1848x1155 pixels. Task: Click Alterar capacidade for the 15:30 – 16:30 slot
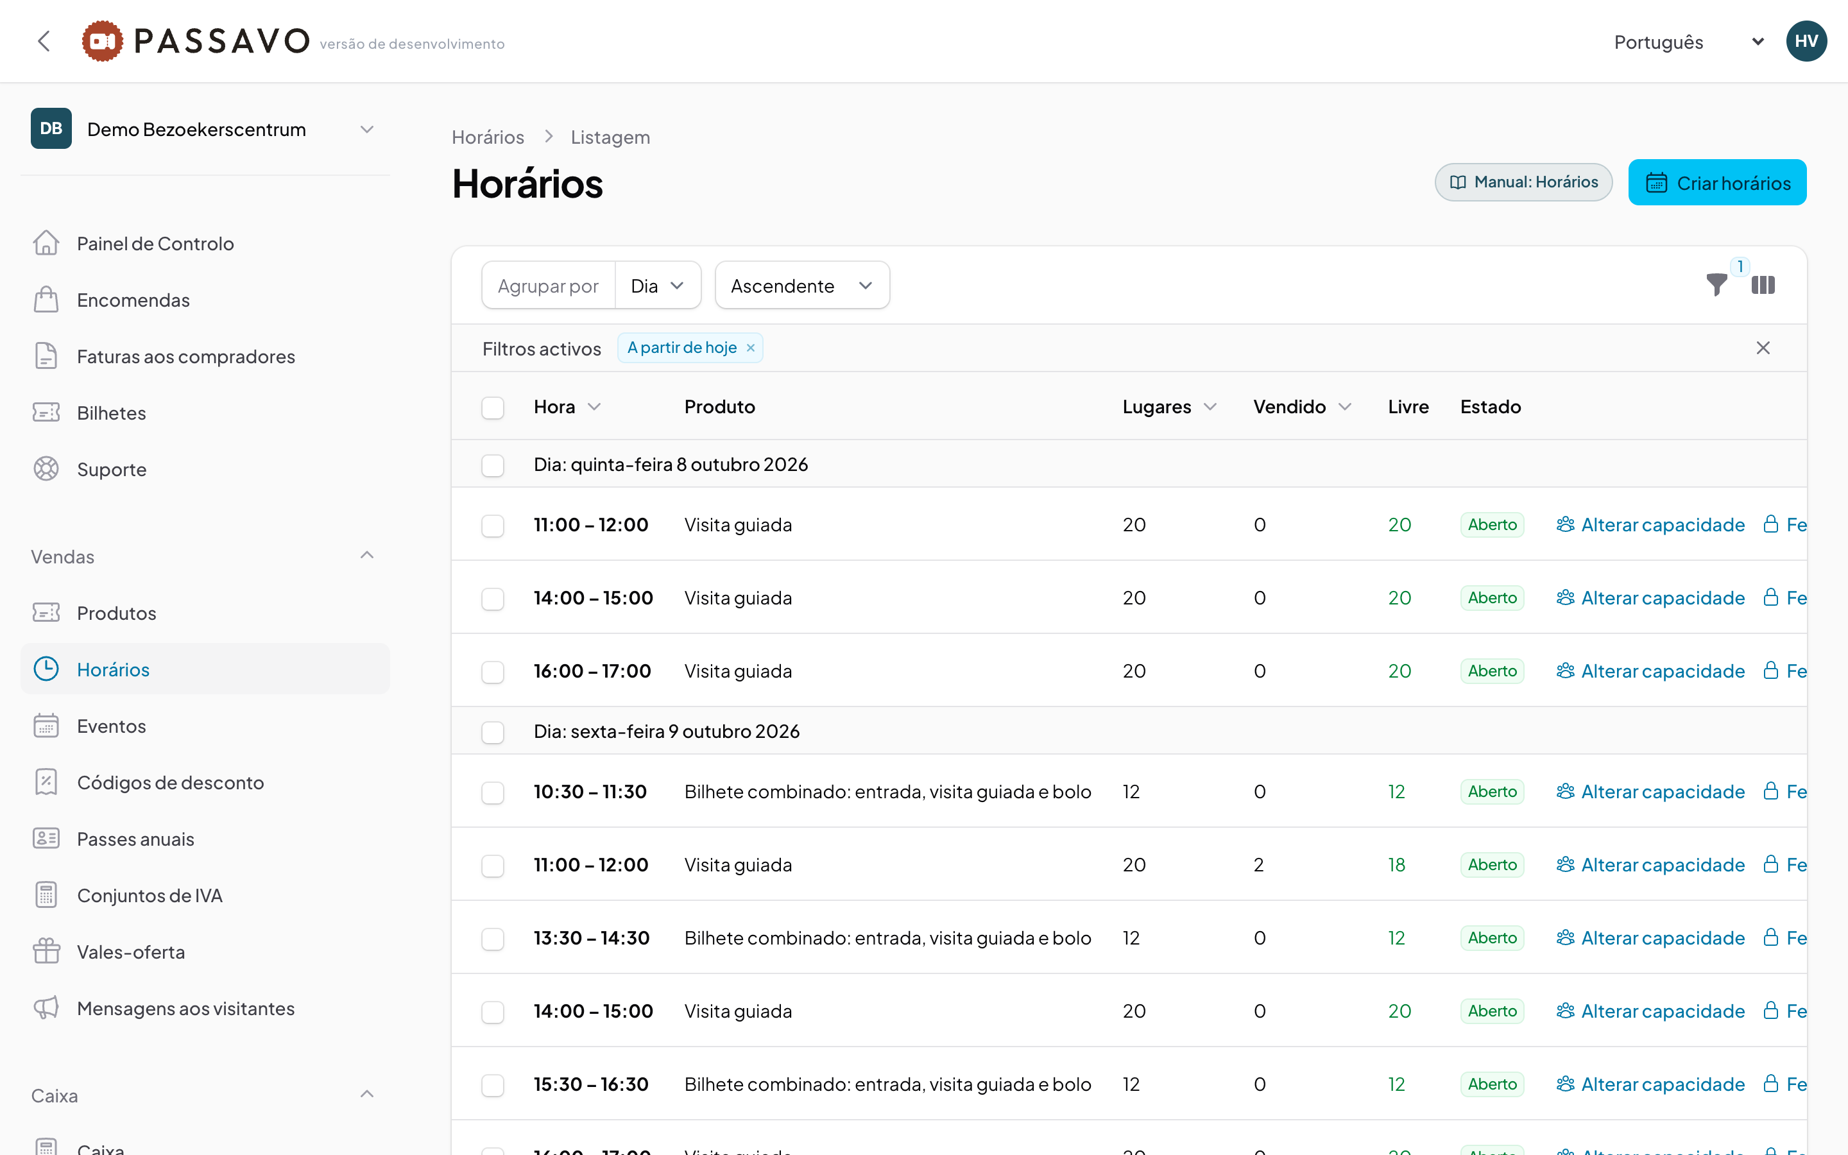(1651, 1084)
